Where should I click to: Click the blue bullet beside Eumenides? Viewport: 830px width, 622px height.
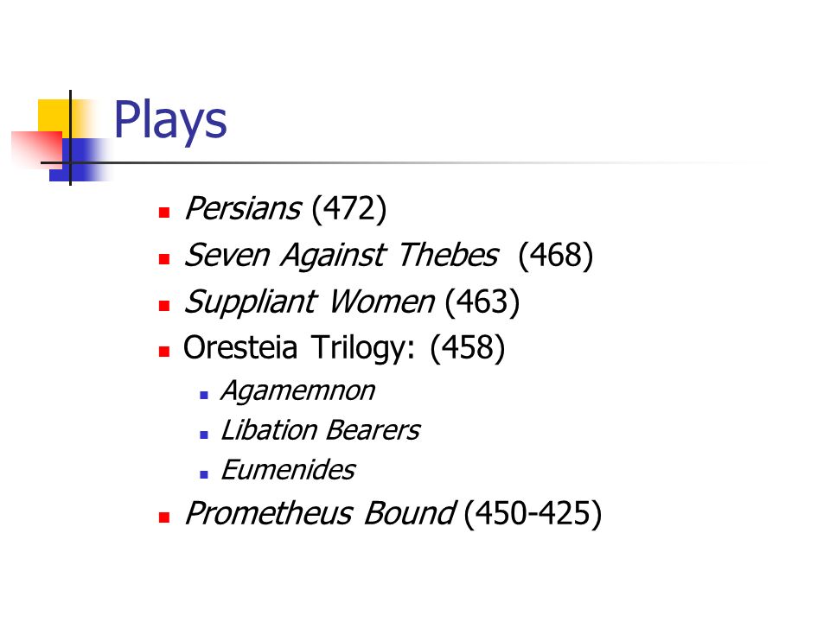pos(204,474)
